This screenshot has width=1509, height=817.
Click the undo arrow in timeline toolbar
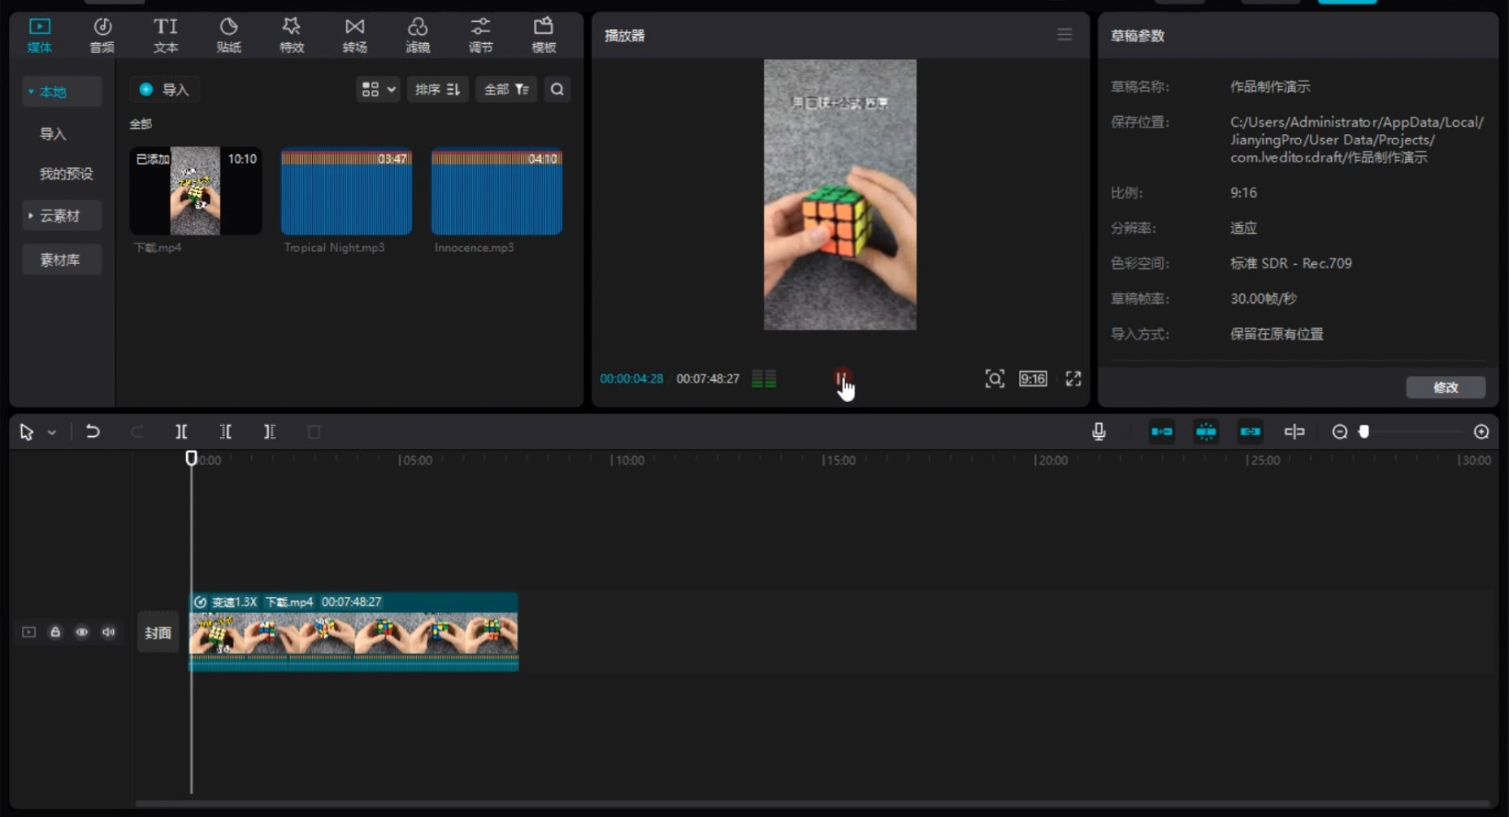93,432
